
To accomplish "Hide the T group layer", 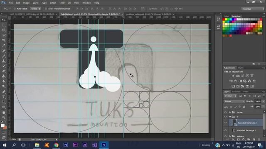I will tap(225, 117).
